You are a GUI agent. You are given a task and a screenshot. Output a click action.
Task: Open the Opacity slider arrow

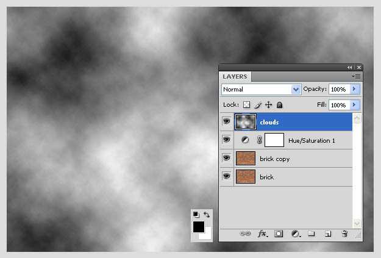[x=355, y=89]
